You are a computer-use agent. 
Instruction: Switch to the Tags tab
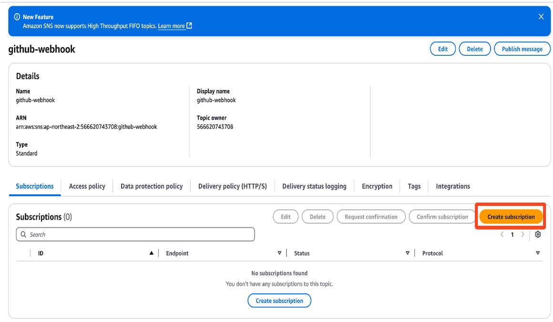(414, 186)
